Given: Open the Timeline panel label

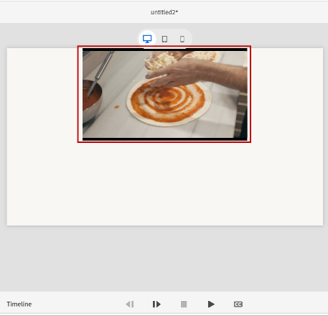Looking at the screenshot, I should click(19, 305).
